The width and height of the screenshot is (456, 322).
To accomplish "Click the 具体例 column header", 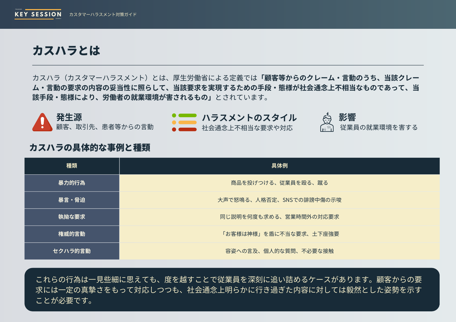I will click(x=279, y=166).
